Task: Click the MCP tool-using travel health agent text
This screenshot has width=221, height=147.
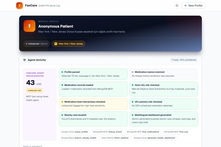Action: pos(37,98)
